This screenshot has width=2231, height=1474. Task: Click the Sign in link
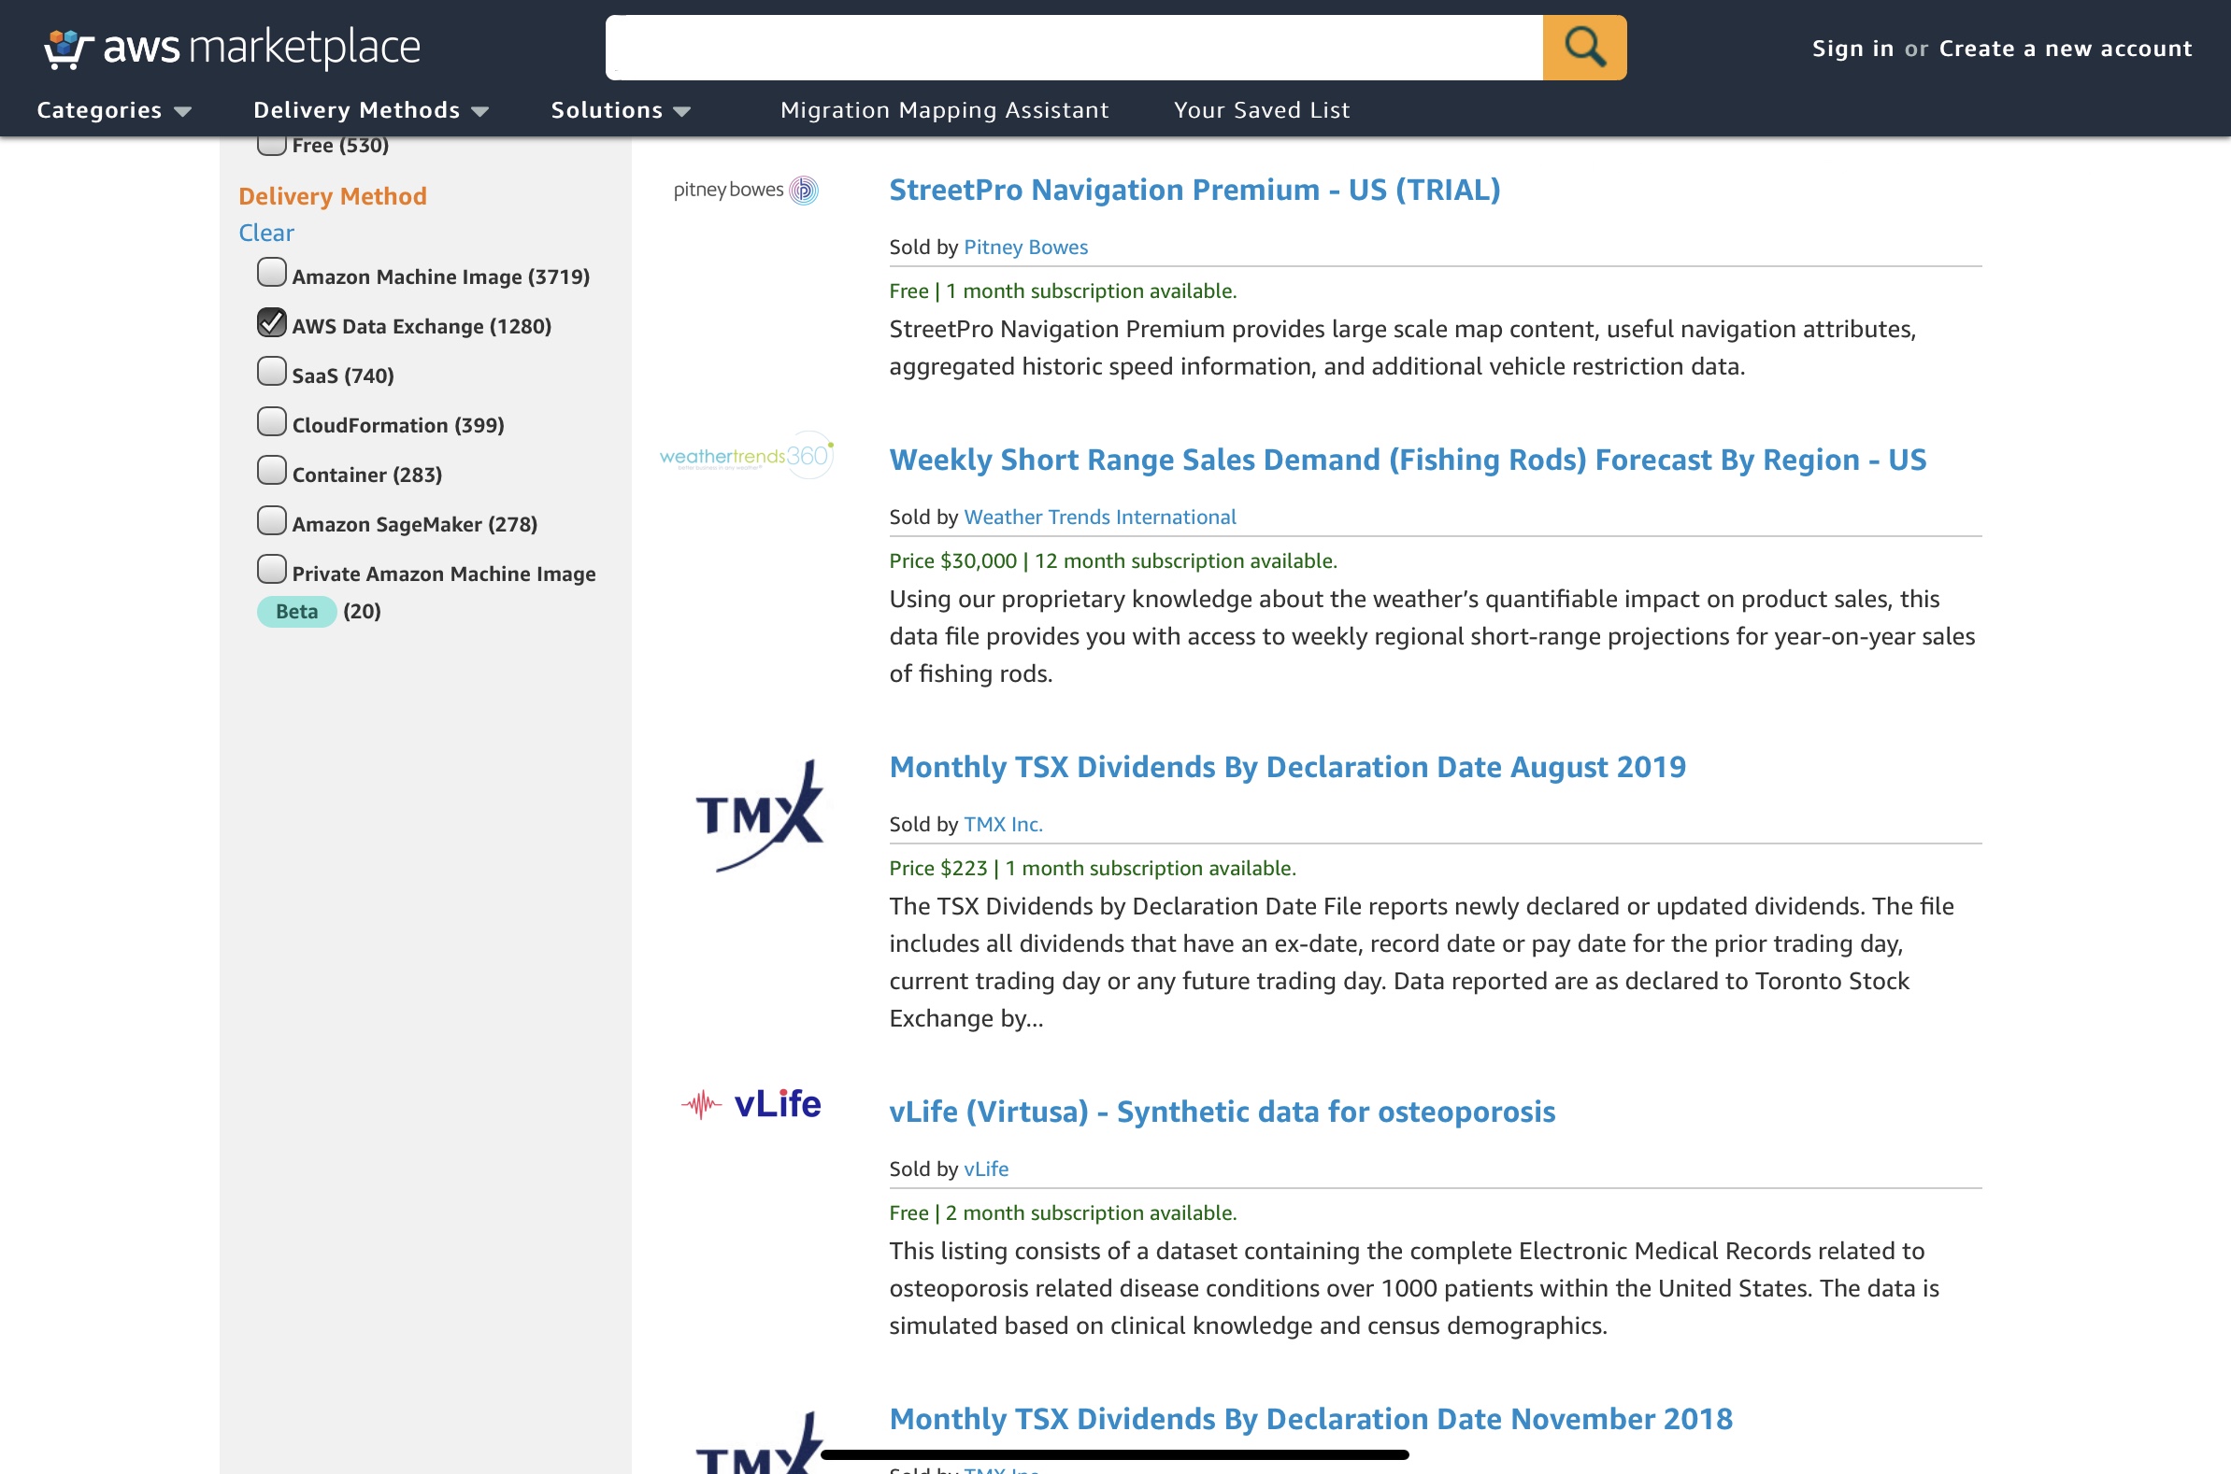[1852, 48]
